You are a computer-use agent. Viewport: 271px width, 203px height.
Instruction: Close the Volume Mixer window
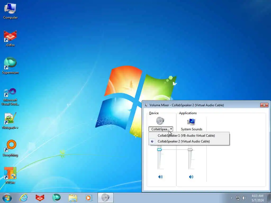pyautogui.click(x=264, y=105)
